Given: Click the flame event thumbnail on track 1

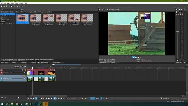Looking at the screenshot, I should [52, 73].
